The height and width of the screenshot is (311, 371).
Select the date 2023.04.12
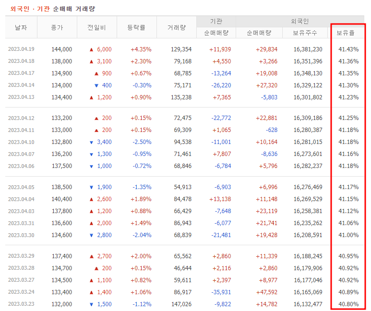[21, 118]
